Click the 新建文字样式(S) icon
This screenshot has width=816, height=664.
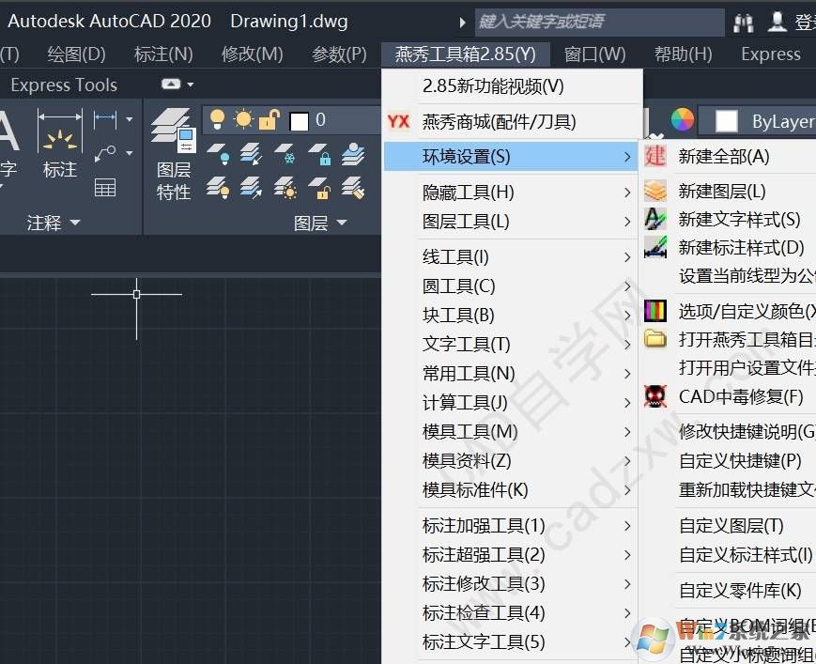tap(654, 218)
